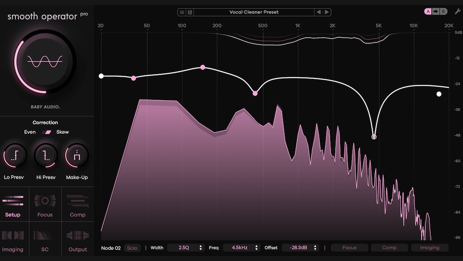Viewport: 463px width, 261px height.
Task: Click the save preset disk icon
Action: point(190,12)
